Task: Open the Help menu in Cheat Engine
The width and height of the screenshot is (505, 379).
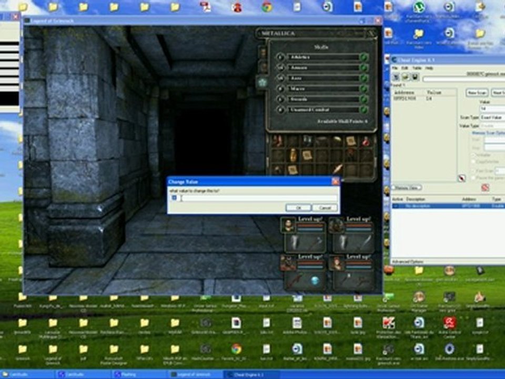Action: click(429, 68)
